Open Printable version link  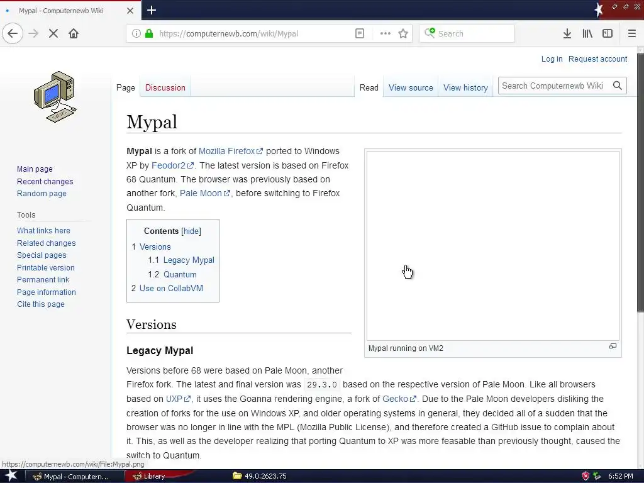(45, 267)
